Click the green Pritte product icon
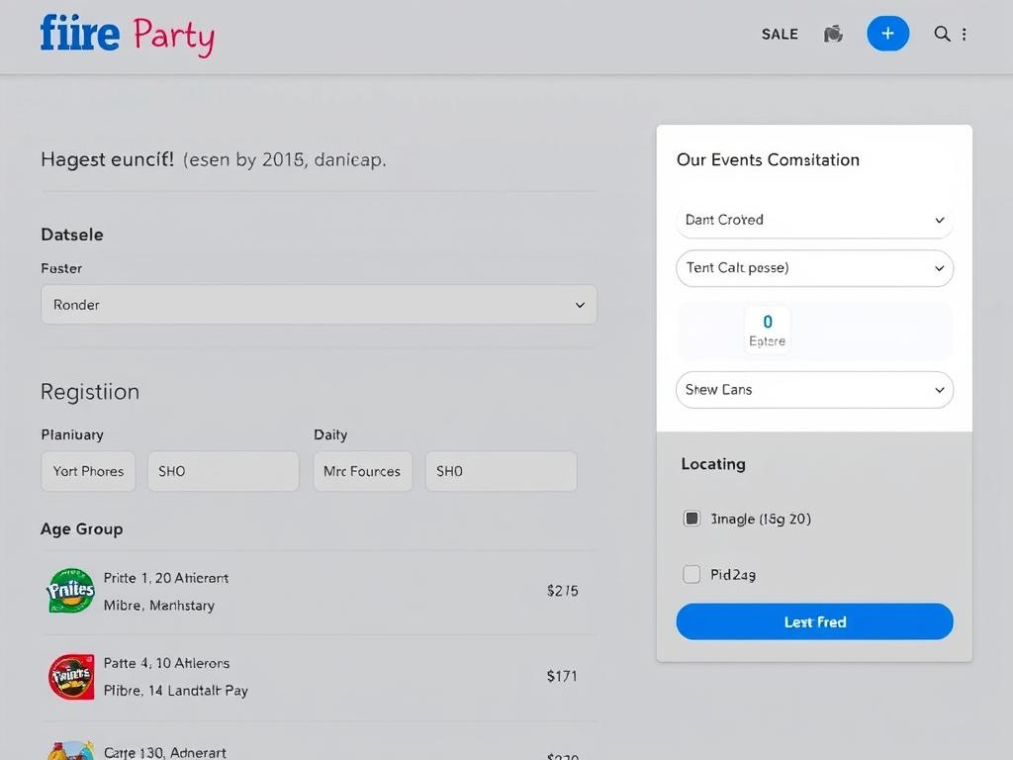Screen dimensions: 1013x760 (x=71, y=591)
